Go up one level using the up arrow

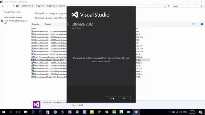pos(14,6)
